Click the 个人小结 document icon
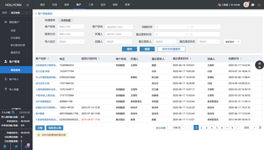Image resolution: width=264 pixels, height=150 pixels. 13,112
